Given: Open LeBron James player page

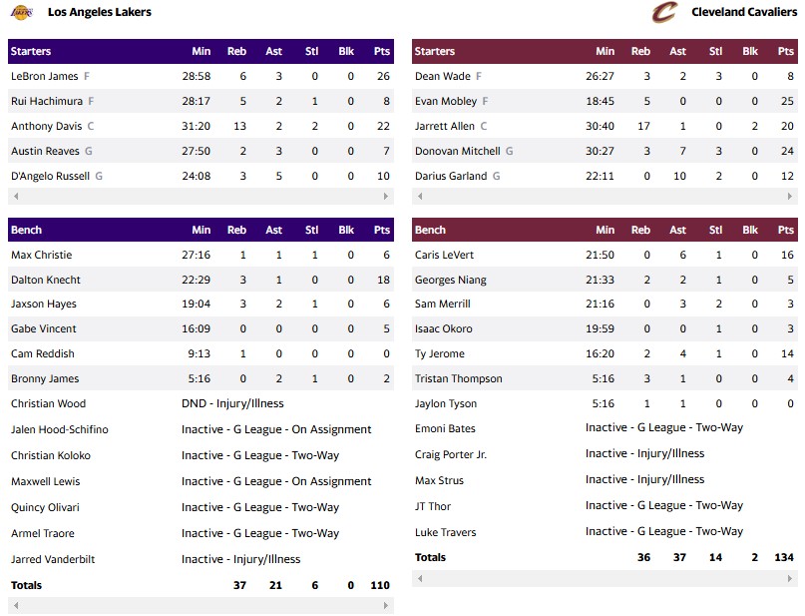Looking at the screenshot, I should tap(44, 76).
